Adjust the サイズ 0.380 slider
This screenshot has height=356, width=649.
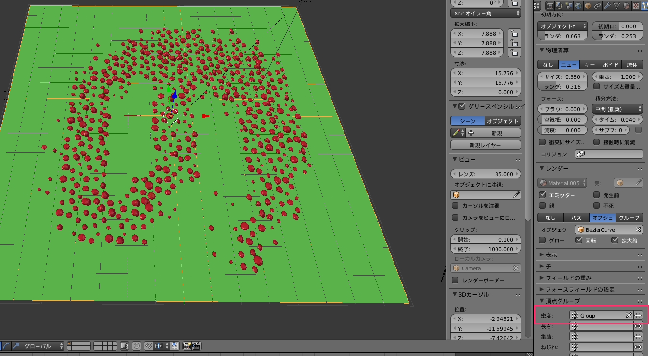click(562, 77)
